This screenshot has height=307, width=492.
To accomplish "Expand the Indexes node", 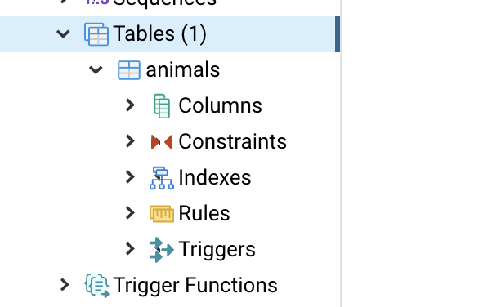I will point(130,177).
